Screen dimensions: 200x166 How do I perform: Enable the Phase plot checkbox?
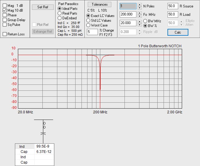[x=4, y=15]
